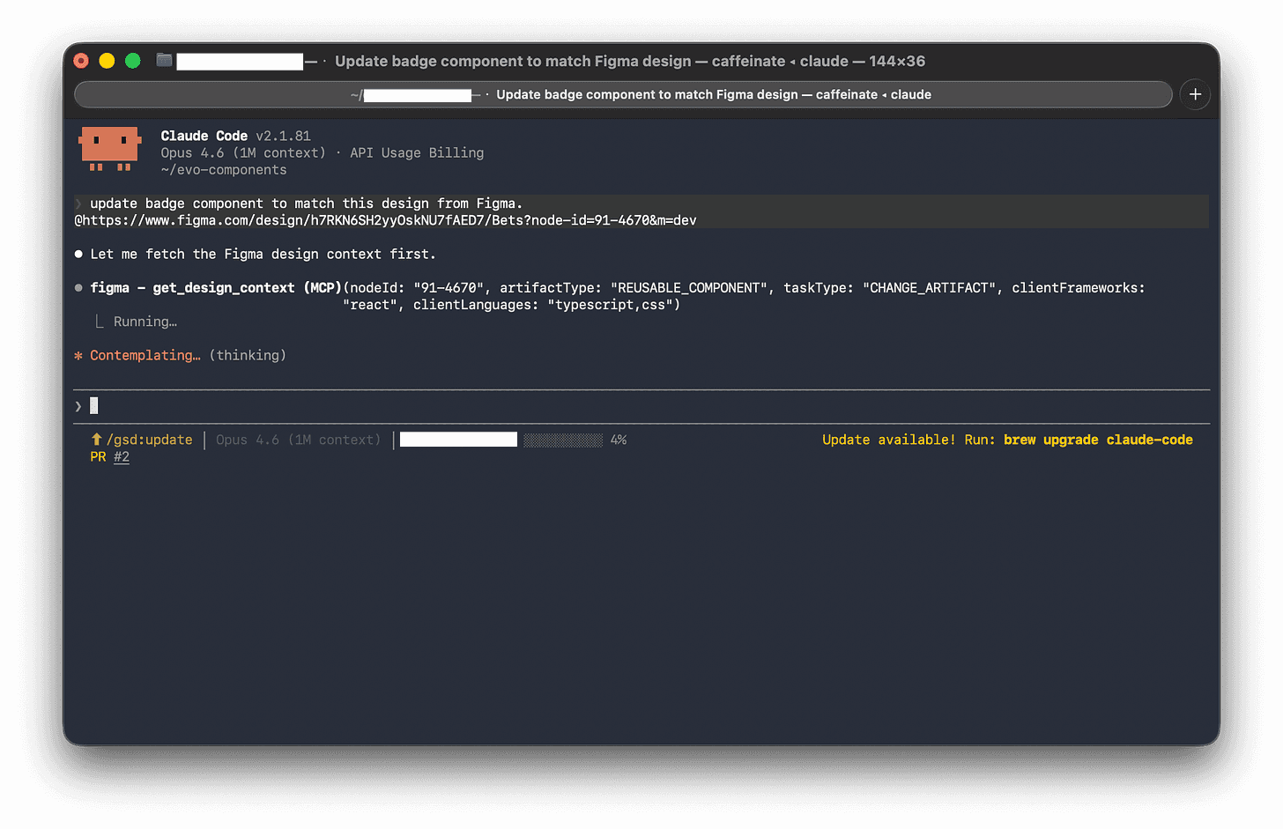The height and width of the screenshot is (829, 1283).
Task: Click the 'API Usage Billing' text
Action: tap(417, 152)
